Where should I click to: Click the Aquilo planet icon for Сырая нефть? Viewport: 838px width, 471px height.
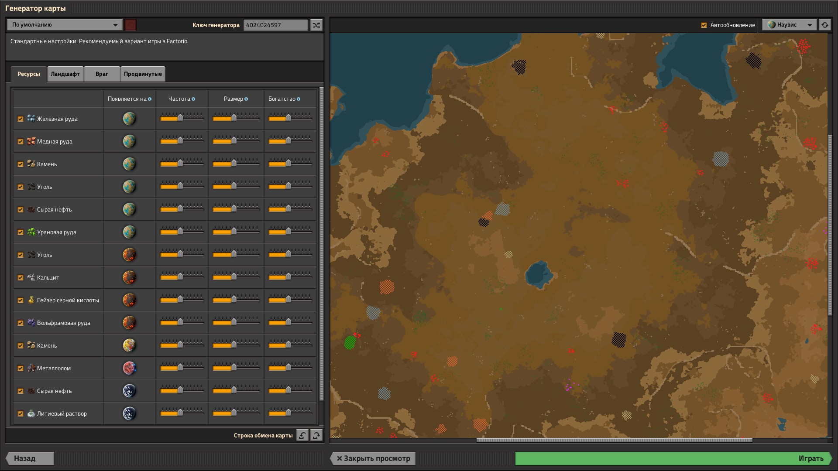point(129,391)
